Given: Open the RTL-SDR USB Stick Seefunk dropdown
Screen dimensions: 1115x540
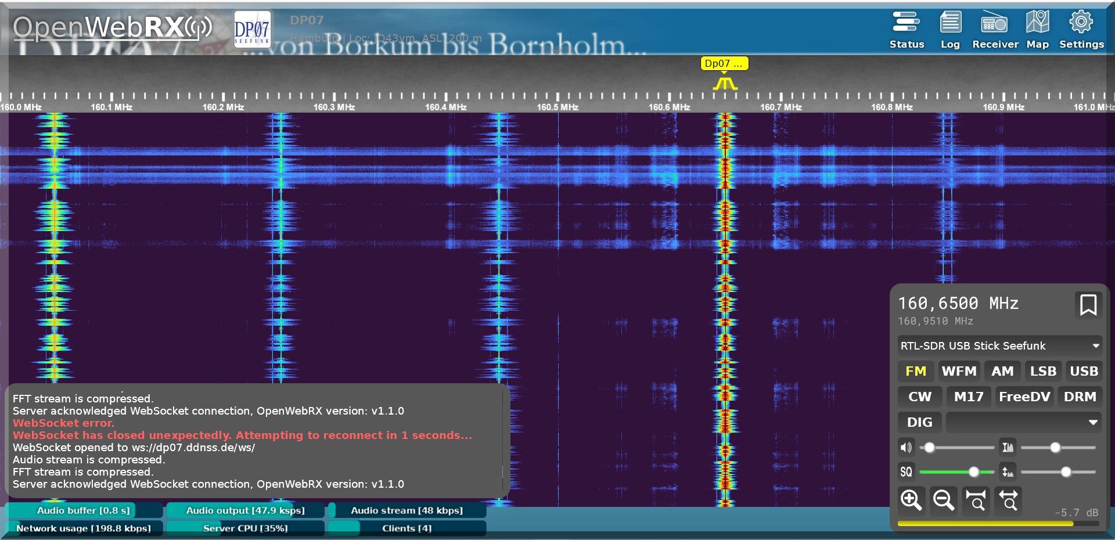Looking at the screenshot, I should pos(999,345).
